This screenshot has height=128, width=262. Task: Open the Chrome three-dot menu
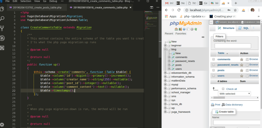259,10
